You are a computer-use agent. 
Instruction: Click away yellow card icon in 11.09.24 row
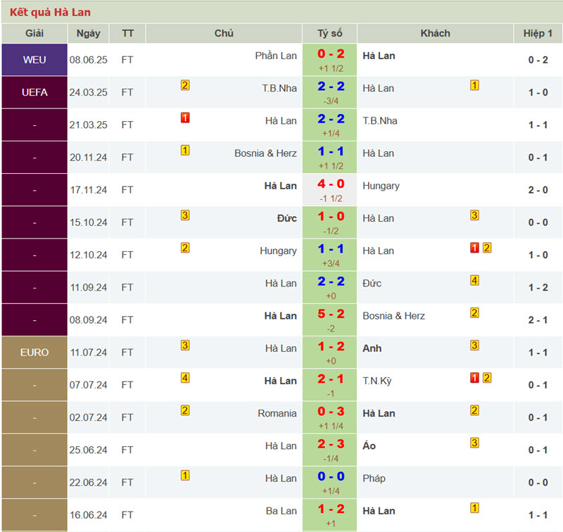[x=474, y=280]
